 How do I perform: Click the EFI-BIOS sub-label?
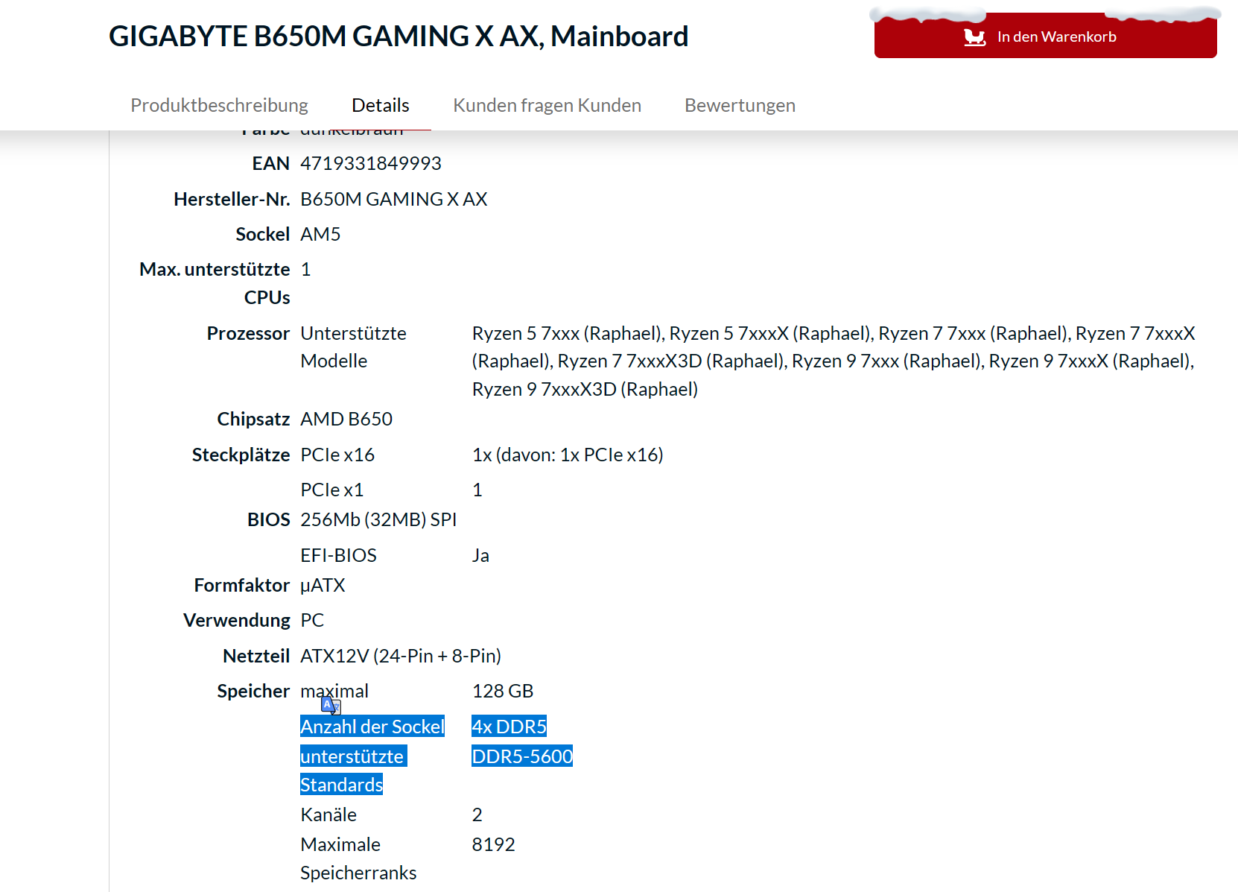point(338,555)
